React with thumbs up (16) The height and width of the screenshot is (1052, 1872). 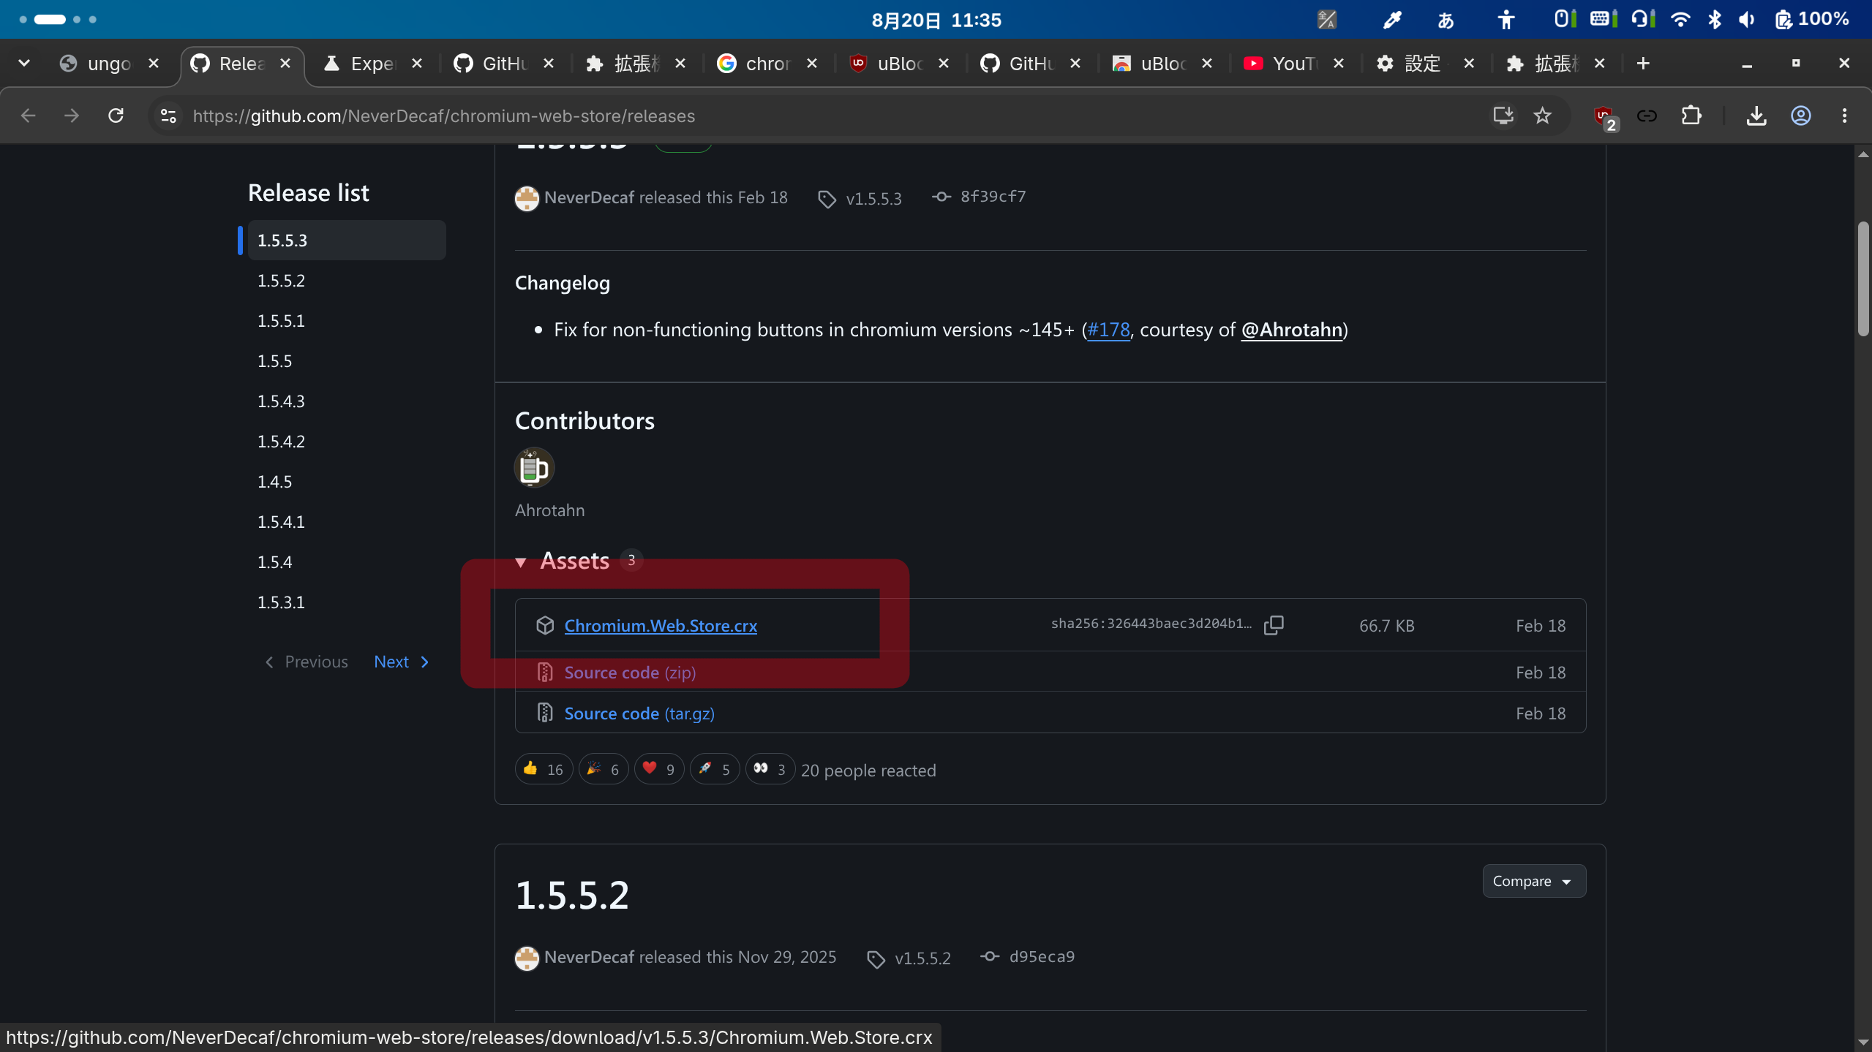tap(544, 769)
